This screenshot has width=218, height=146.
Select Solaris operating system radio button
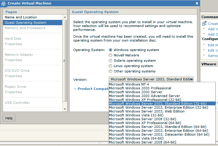[x=110, y=61]
